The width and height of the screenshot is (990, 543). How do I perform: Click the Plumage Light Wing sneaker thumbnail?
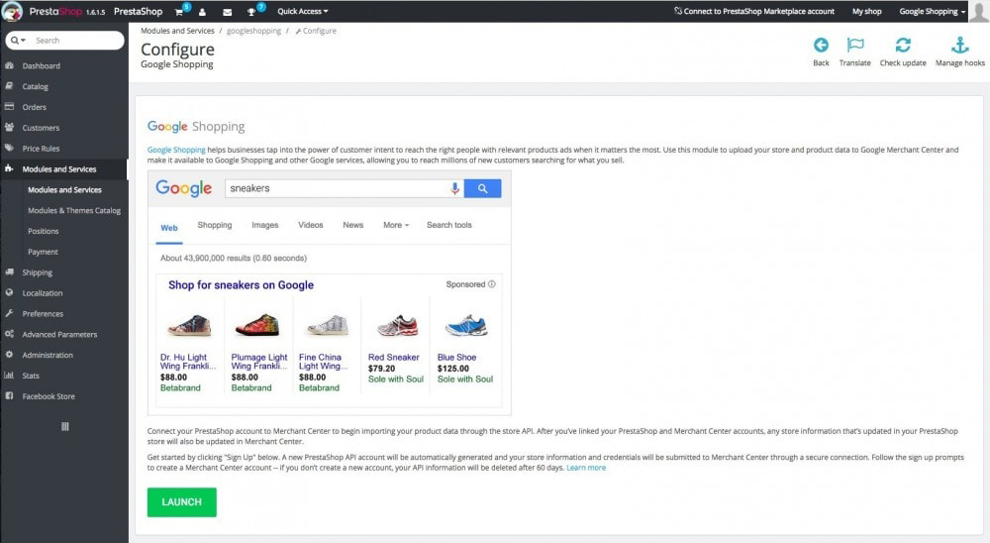pyautogui.click(x=257, y=325)
